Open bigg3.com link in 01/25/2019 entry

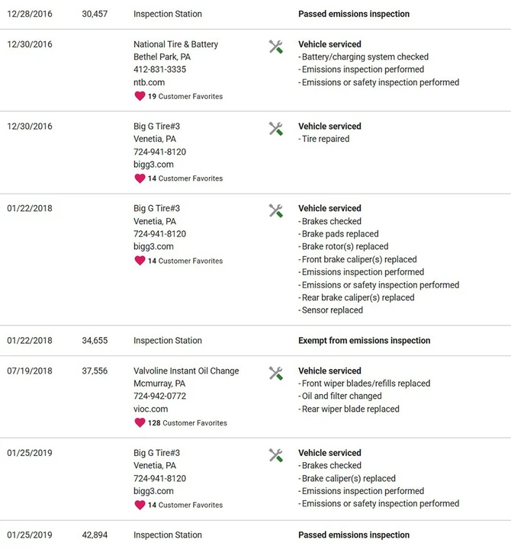pyautogui.click(x=153, y=491)
